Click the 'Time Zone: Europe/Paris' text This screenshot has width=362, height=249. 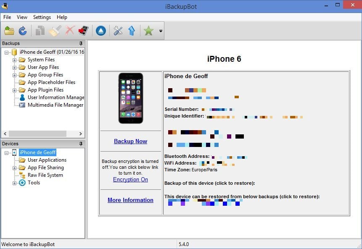[191, 170]
